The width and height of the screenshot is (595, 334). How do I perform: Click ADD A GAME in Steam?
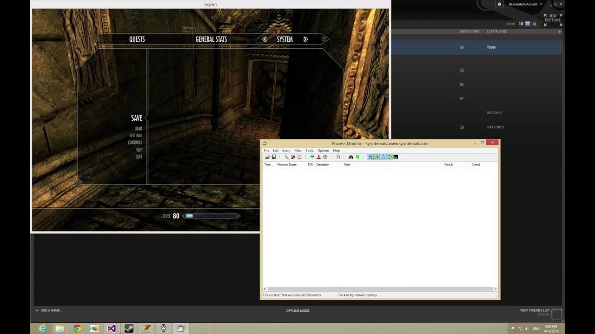click(49, 310)
